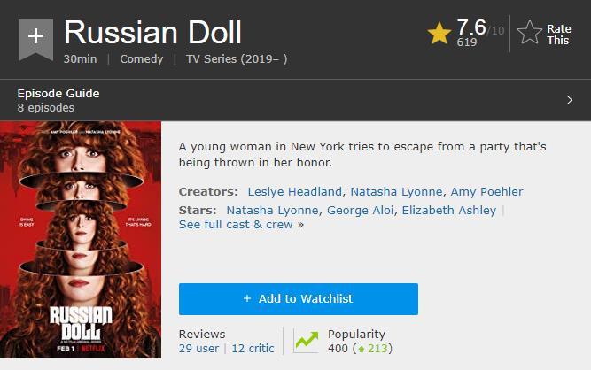Open the 29 user reviews link
The image size is (591, 370).
pyautogui.click(x=198, y=349)
